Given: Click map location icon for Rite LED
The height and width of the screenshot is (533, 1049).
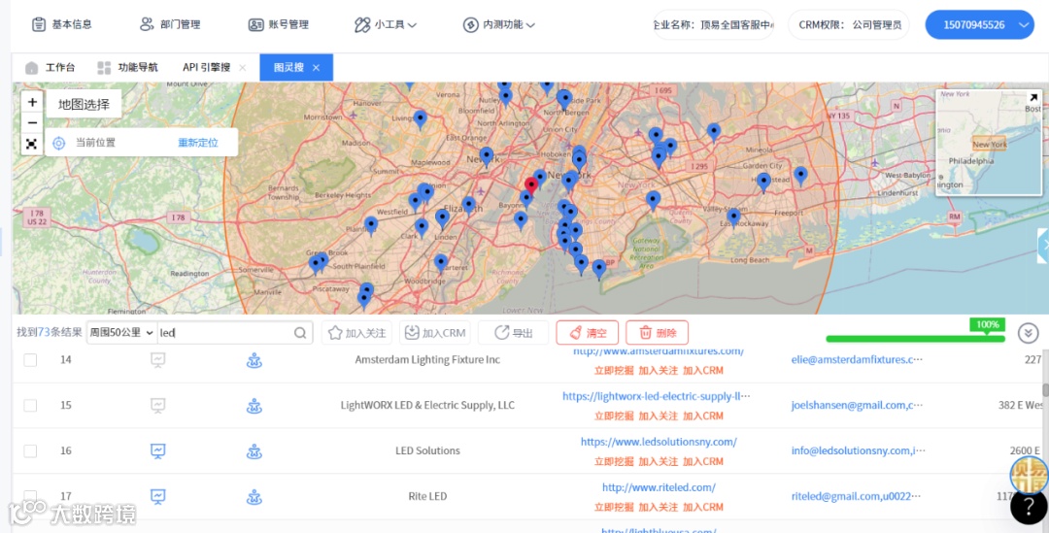Looking at the screenshot, I should pos(254,497).
